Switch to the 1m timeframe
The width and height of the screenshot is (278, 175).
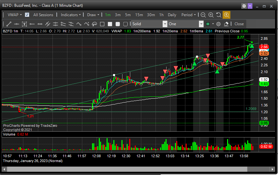(x=108, y=15)
